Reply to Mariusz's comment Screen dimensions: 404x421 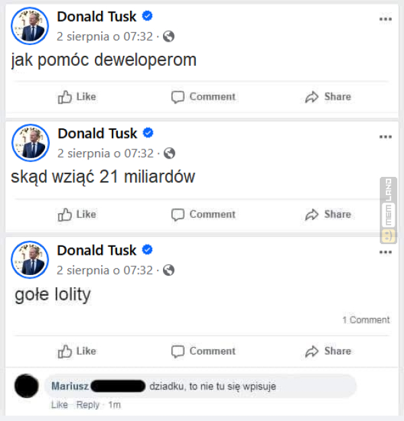pos(88,405)
